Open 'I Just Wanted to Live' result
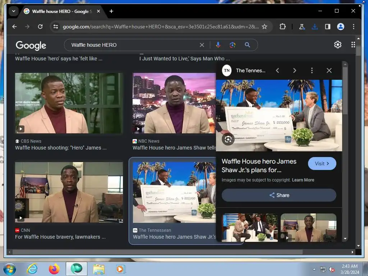Viewport: 368px width, 276px height. [184, 59]
